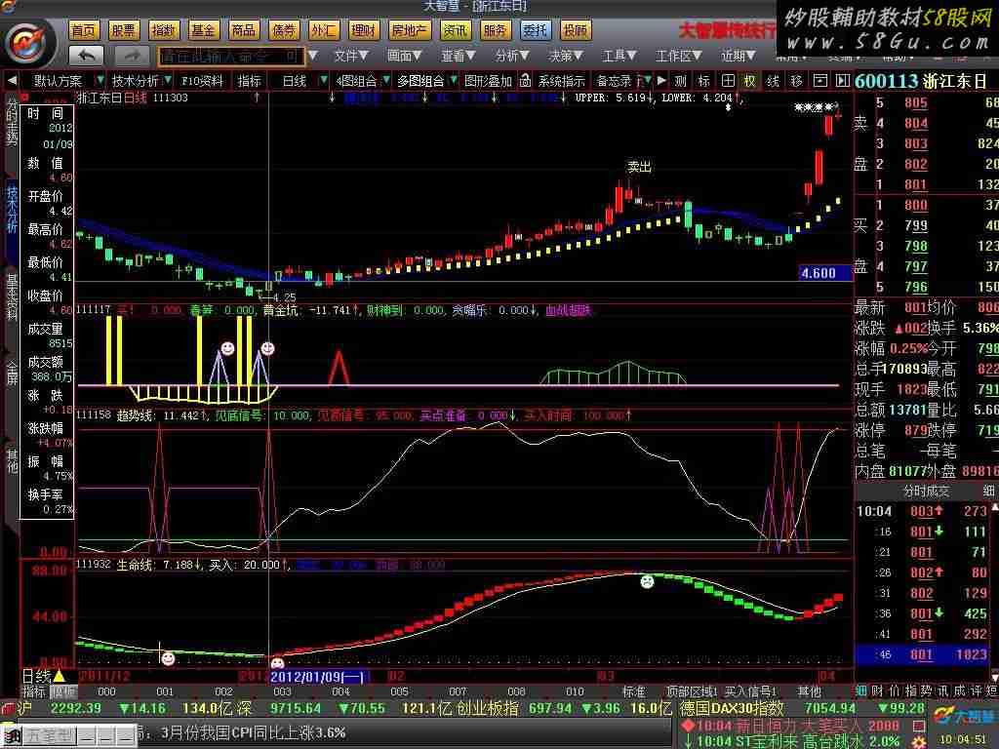Click the 委托 trade order button

click(536, 30)
